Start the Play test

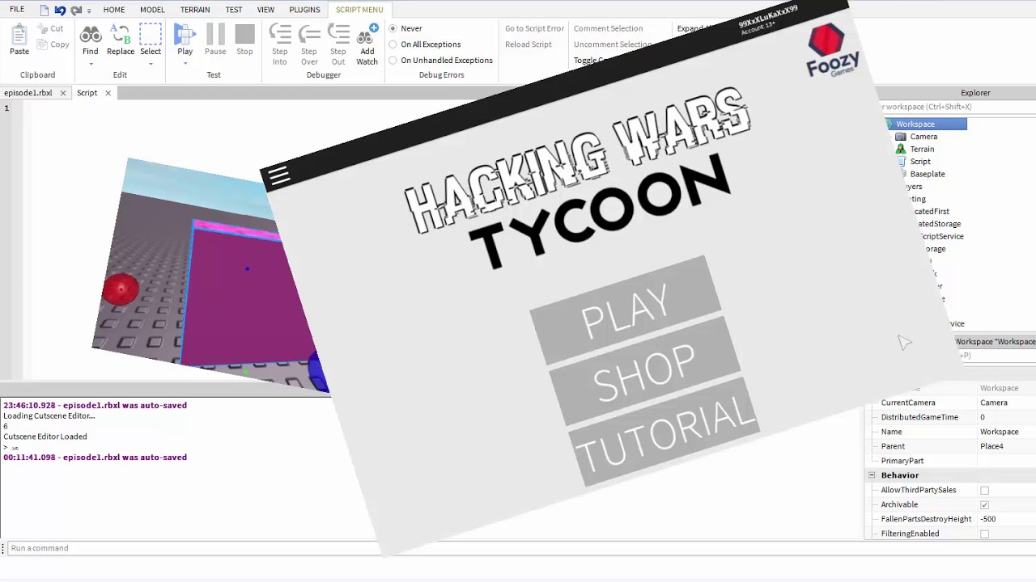tap(185, 39)
